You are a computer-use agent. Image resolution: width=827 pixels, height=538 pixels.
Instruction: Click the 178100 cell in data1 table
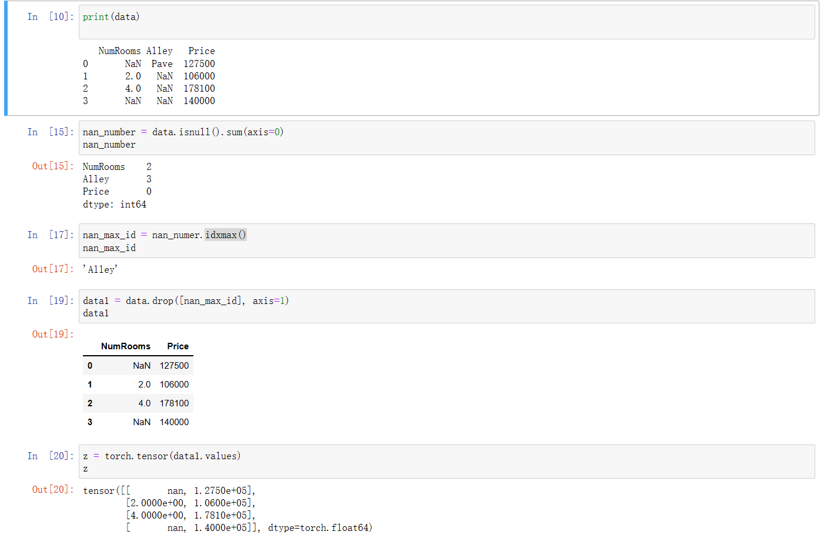(175, 403)
